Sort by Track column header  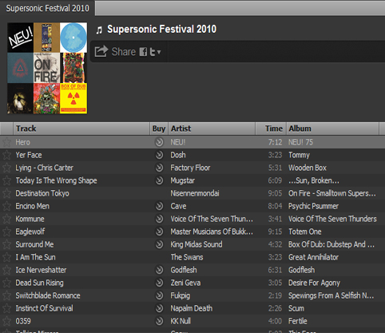pos(81,129)
